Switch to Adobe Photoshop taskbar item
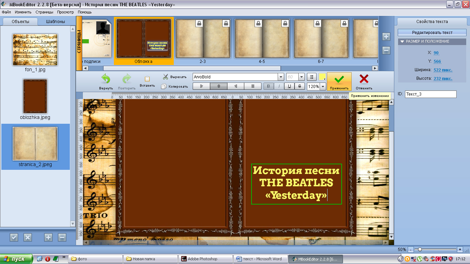Image resolution: width=470 pixels, height=264 pixels. 205,259
